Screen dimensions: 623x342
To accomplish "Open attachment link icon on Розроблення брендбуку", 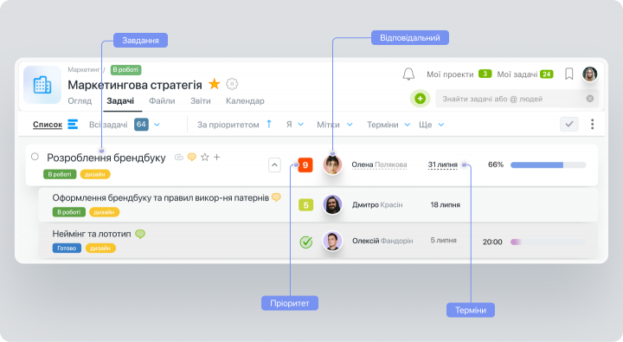I will click(179, 158).
